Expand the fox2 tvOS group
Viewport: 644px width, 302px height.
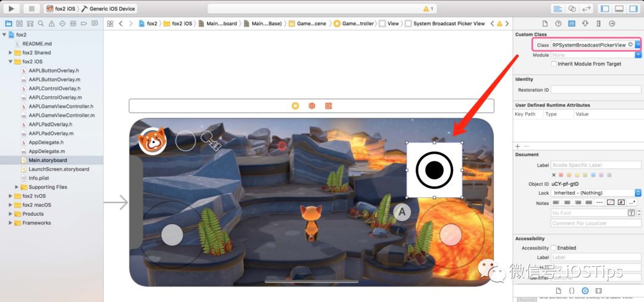pyautogui.click(x=11, y=196)
